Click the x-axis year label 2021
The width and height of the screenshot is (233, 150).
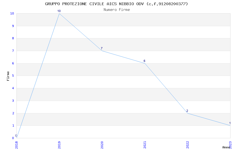(145, 145)
